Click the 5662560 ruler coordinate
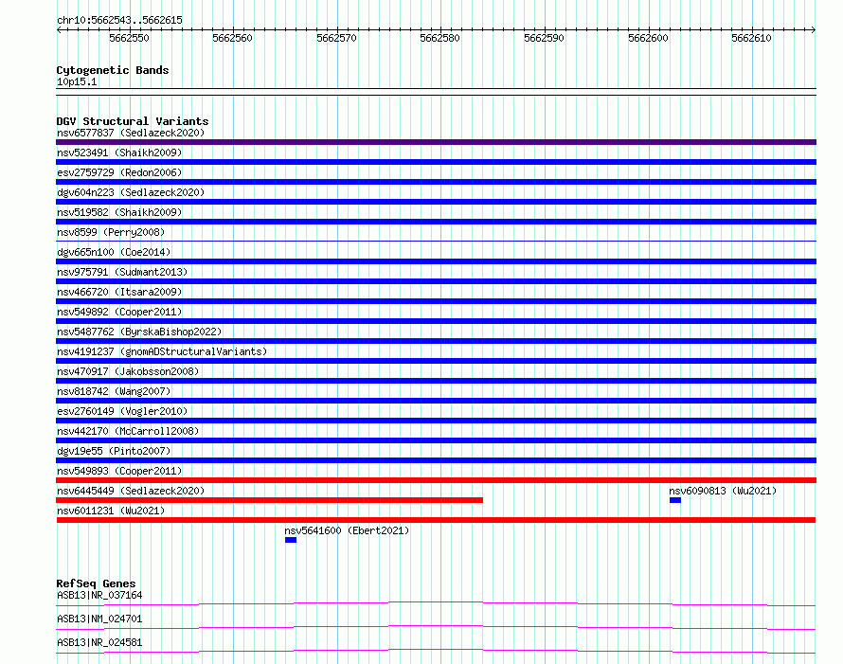843x664 pixels. tap(232, 38)
